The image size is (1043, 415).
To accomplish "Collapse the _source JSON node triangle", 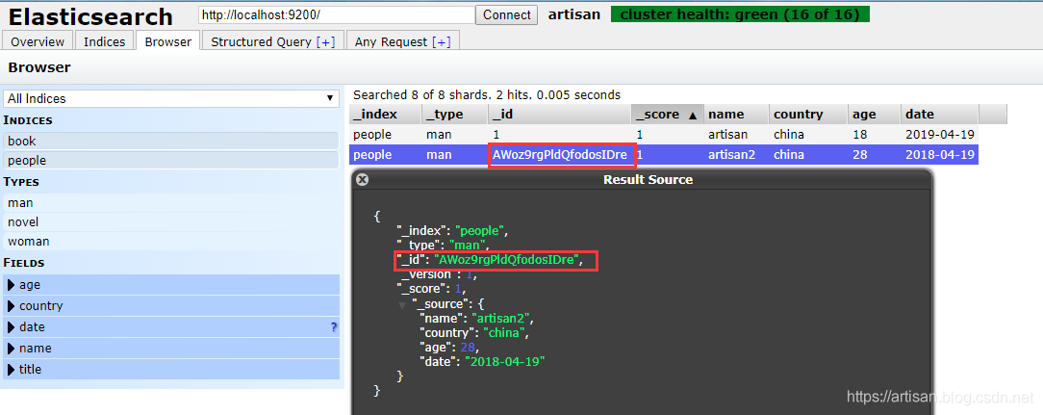I will 403,304.
